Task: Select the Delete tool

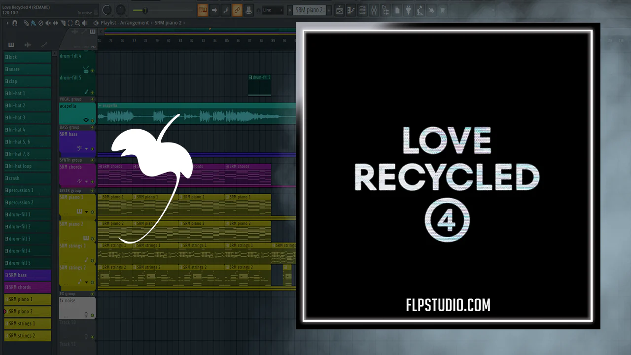Action: point(41,23)
